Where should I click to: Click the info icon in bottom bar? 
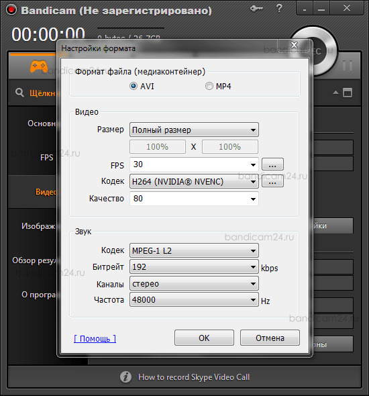[125, 377]
